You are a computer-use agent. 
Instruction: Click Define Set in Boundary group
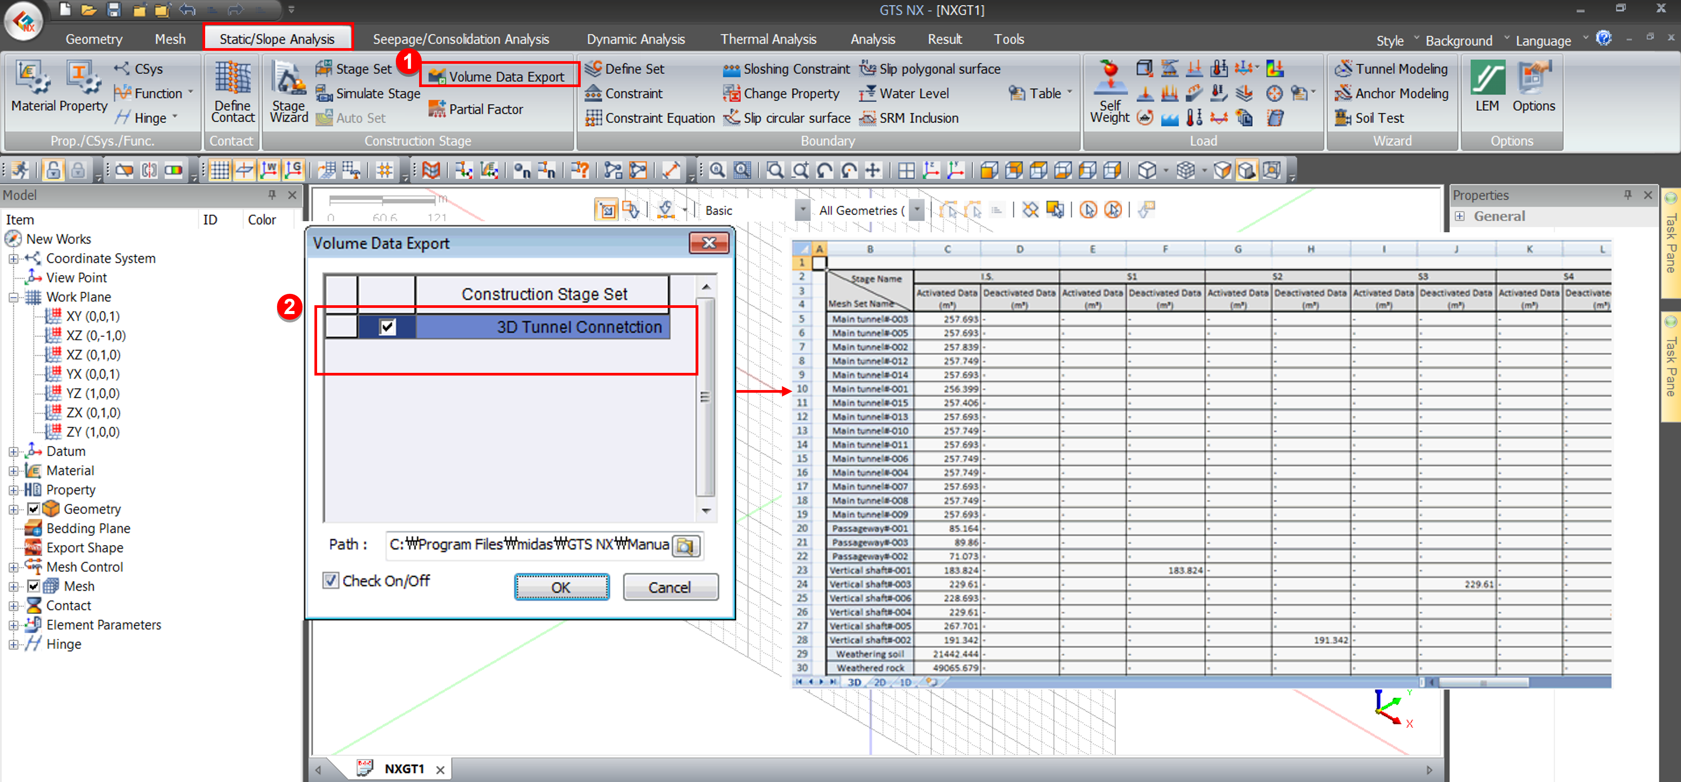[x=625, y=68]
